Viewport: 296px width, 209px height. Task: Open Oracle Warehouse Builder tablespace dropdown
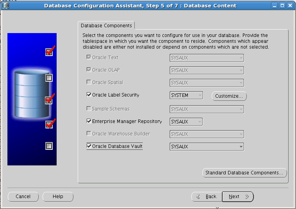207,134
